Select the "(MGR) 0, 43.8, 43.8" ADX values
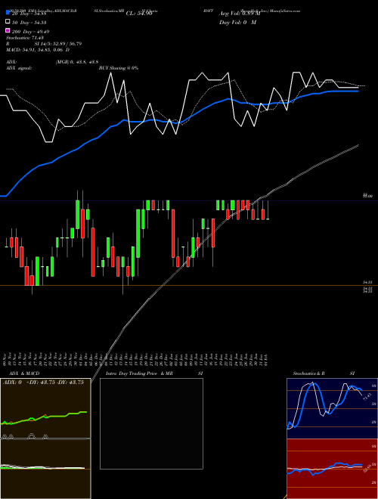 coord(77,62)
